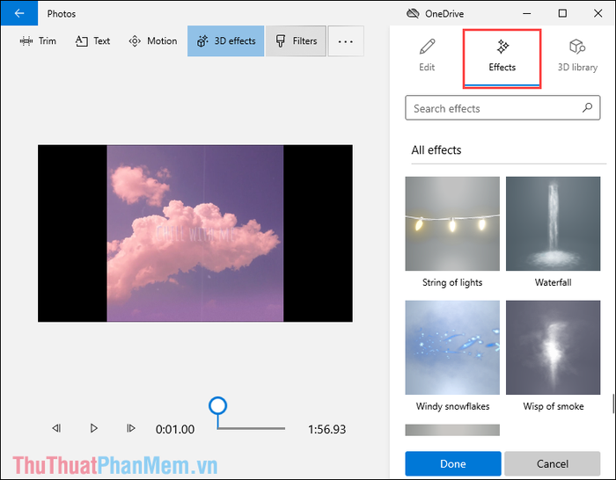
Task: Confirm with the Done button
Action: coord(453,464)
